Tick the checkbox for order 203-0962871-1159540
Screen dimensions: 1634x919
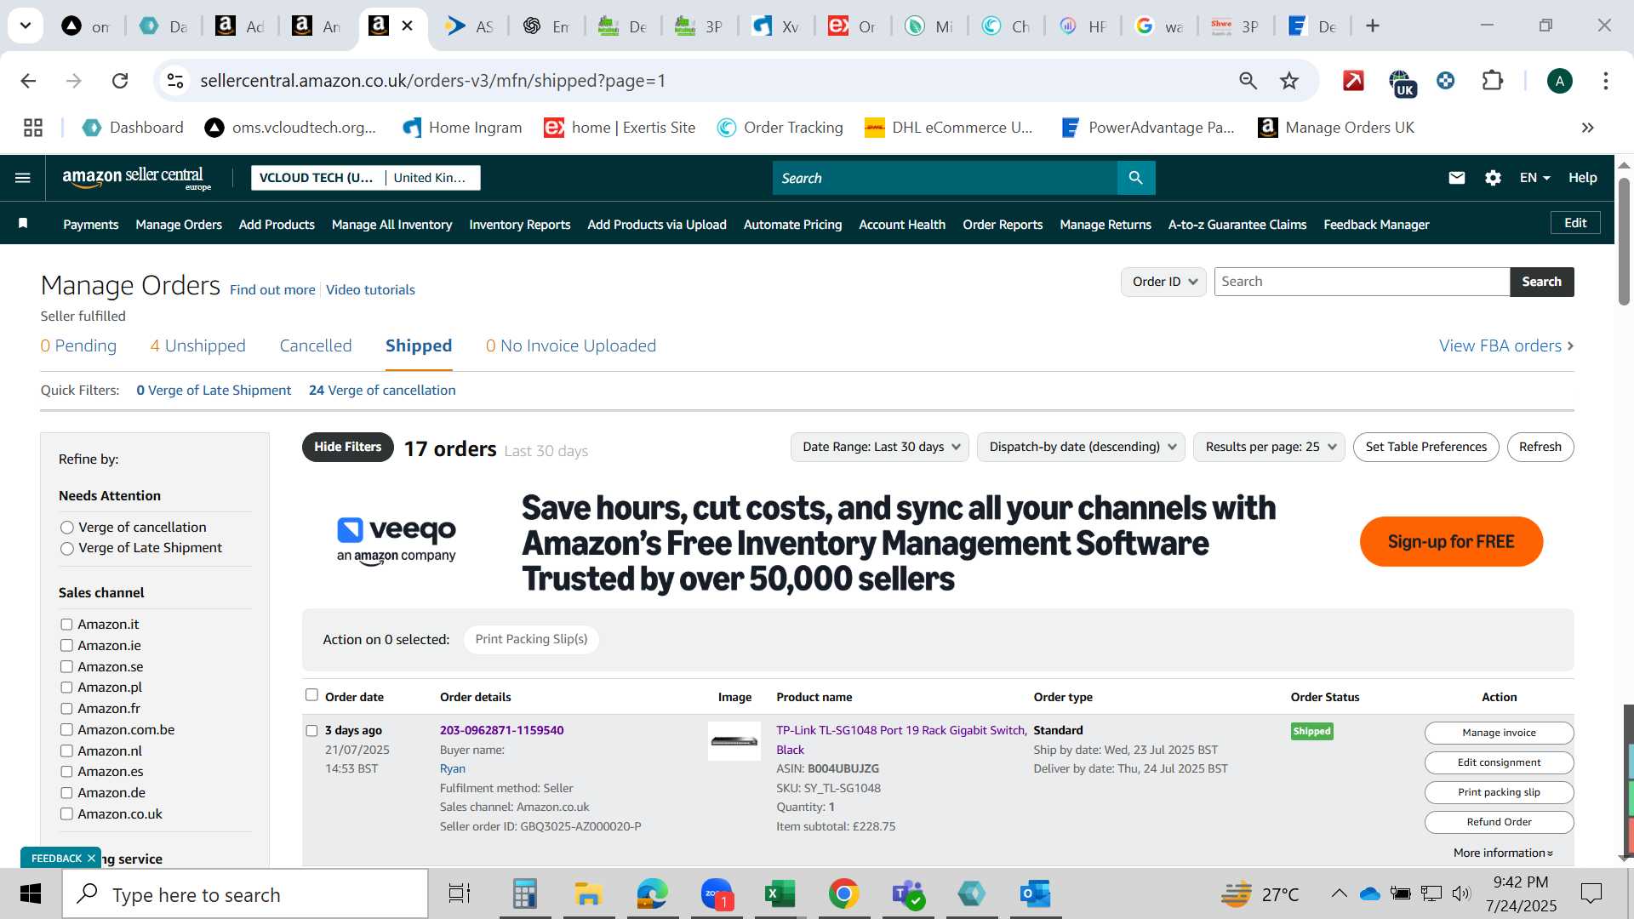311,731
